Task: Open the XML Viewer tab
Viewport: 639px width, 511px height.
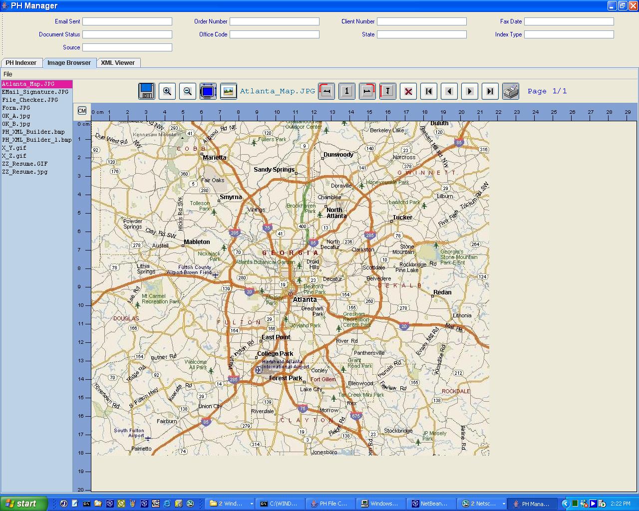Action: pos(118,63)
